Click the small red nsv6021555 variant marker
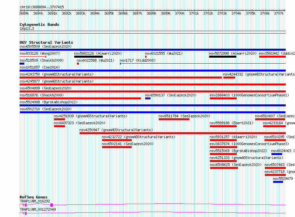295x217 pixels. 146,57
